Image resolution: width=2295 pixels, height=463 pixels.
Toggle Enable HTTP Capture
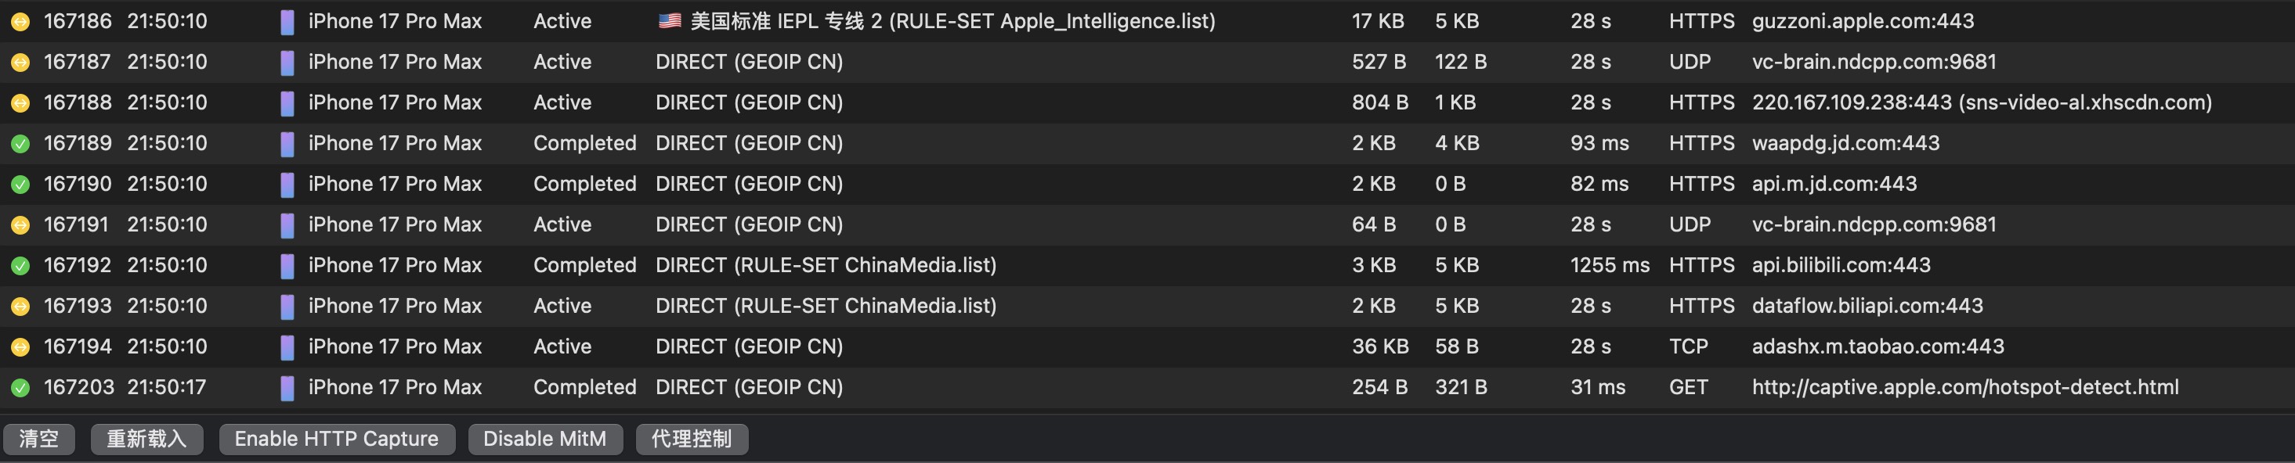336,439
